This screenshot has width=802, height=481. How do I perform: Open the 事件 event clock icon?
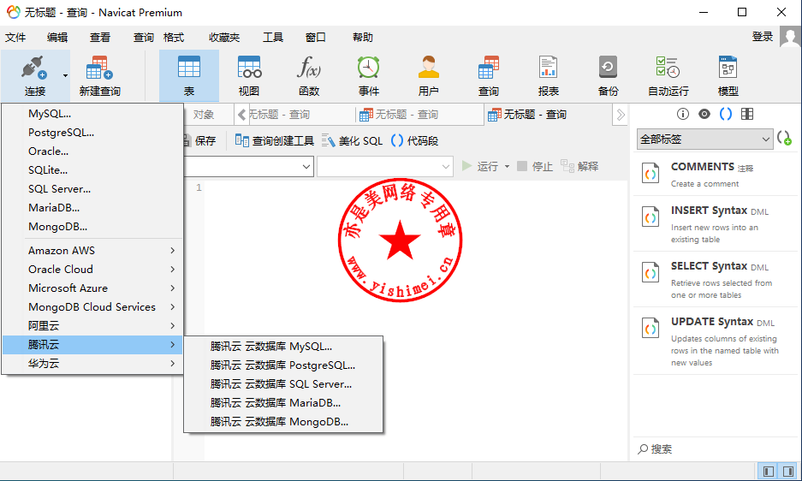click(368, 68)
